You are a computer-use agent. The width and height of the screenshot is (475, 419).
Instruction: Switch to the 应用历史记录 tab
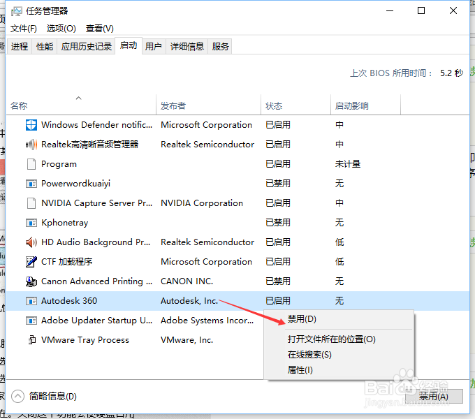coord(86,46)
